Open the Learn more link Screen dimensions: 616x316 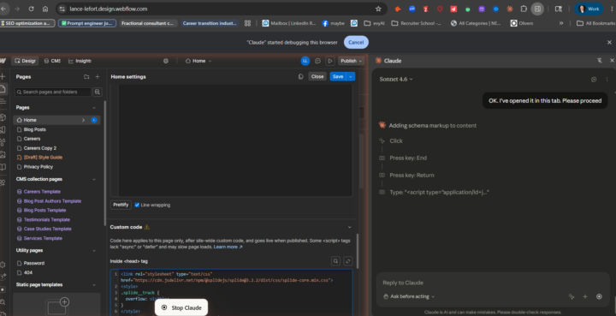pyautogui.click(x=228, y=247)
